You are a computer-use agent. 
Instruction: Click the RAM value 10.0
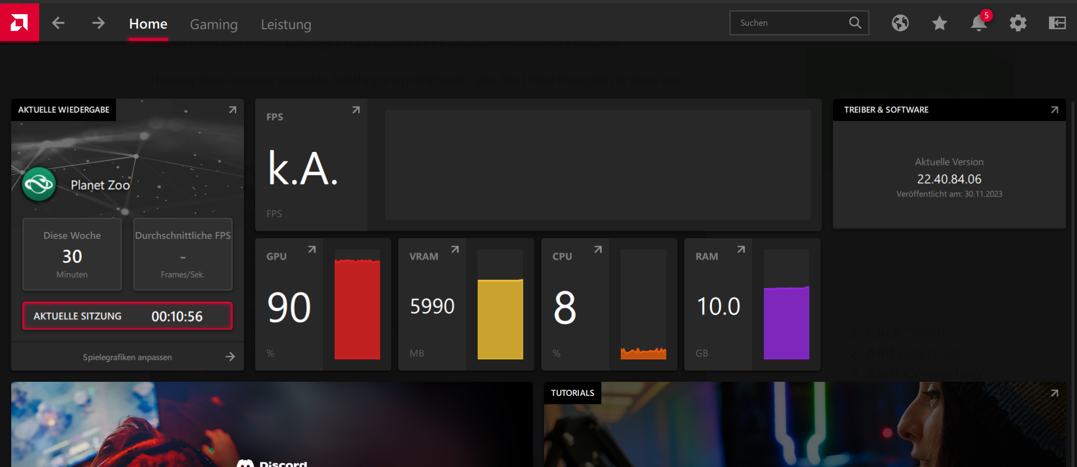(719, 306)
